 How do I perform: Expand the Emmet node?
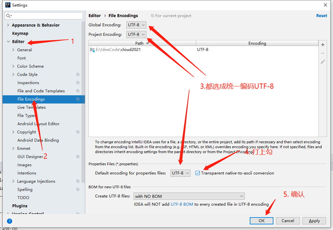(x=13, y=149)
